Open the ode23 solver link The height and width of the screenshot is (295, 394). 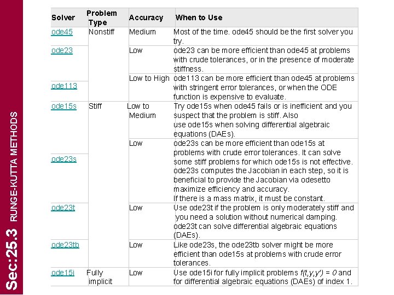pyautogui.click(x=62, y=50)
